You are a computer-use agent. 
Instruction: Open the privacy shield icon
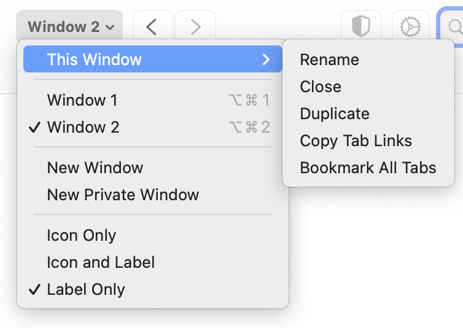click(x=360, y=27)
